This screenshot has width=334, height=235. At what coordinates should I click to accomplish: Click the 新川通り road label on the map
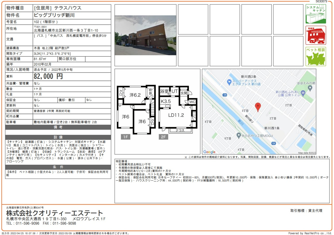249,119
